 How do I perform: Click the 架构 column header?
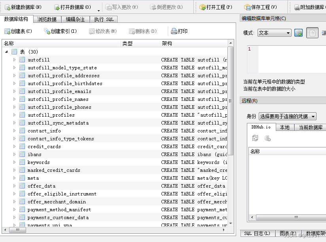pyautogui.click(x=194, y=43)
